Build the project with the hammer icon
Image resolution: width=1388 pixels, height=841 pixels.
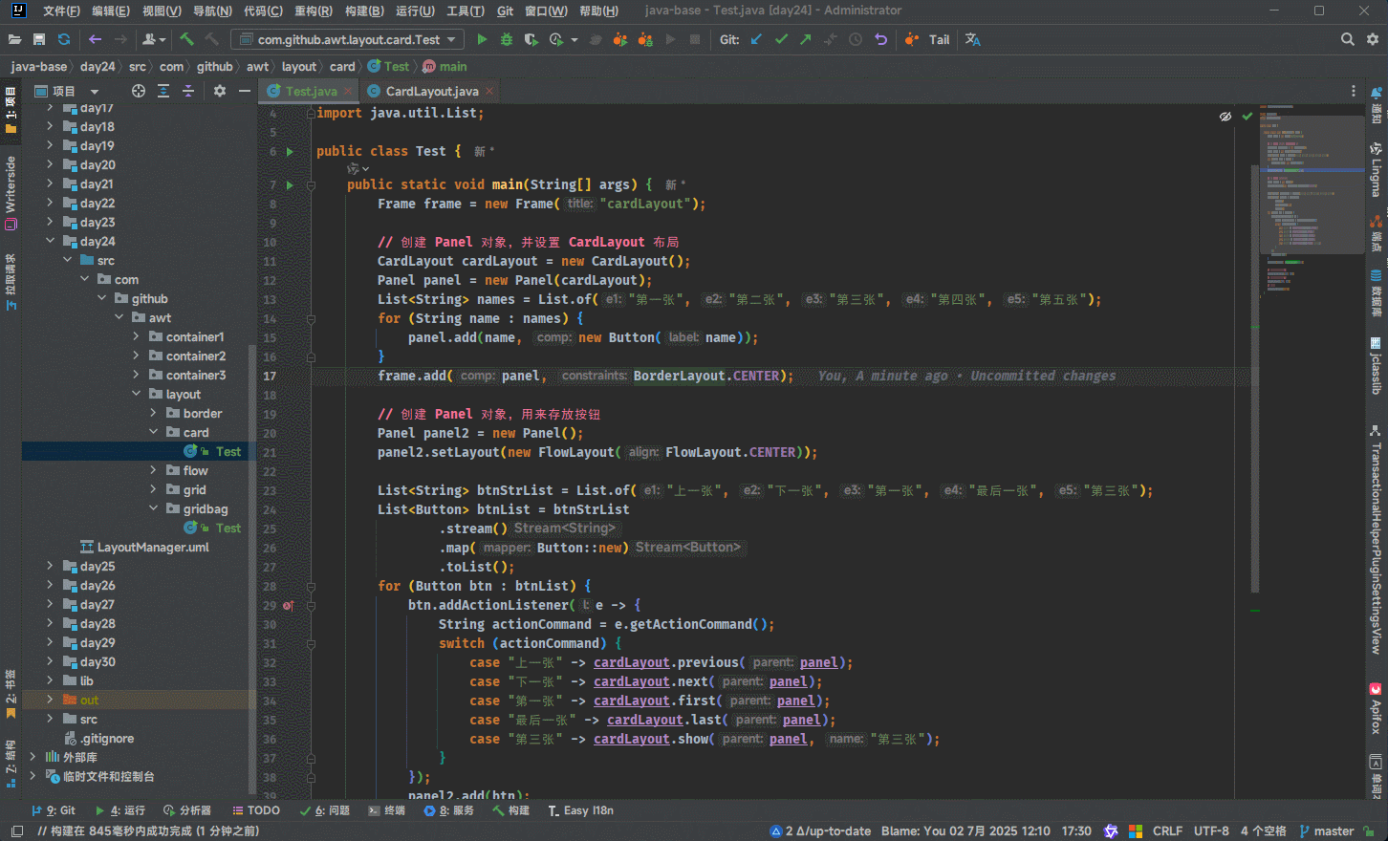click(x=186, y=39)
